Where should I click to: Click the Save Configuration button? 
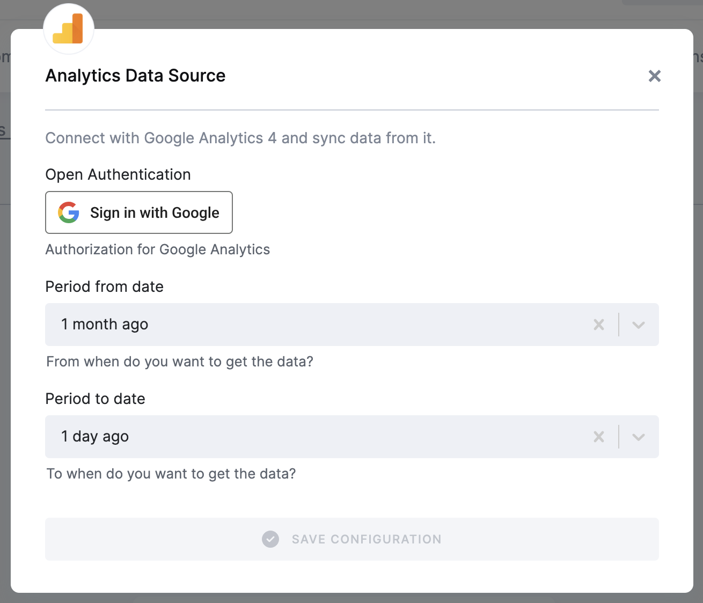[x=351, y=539]
